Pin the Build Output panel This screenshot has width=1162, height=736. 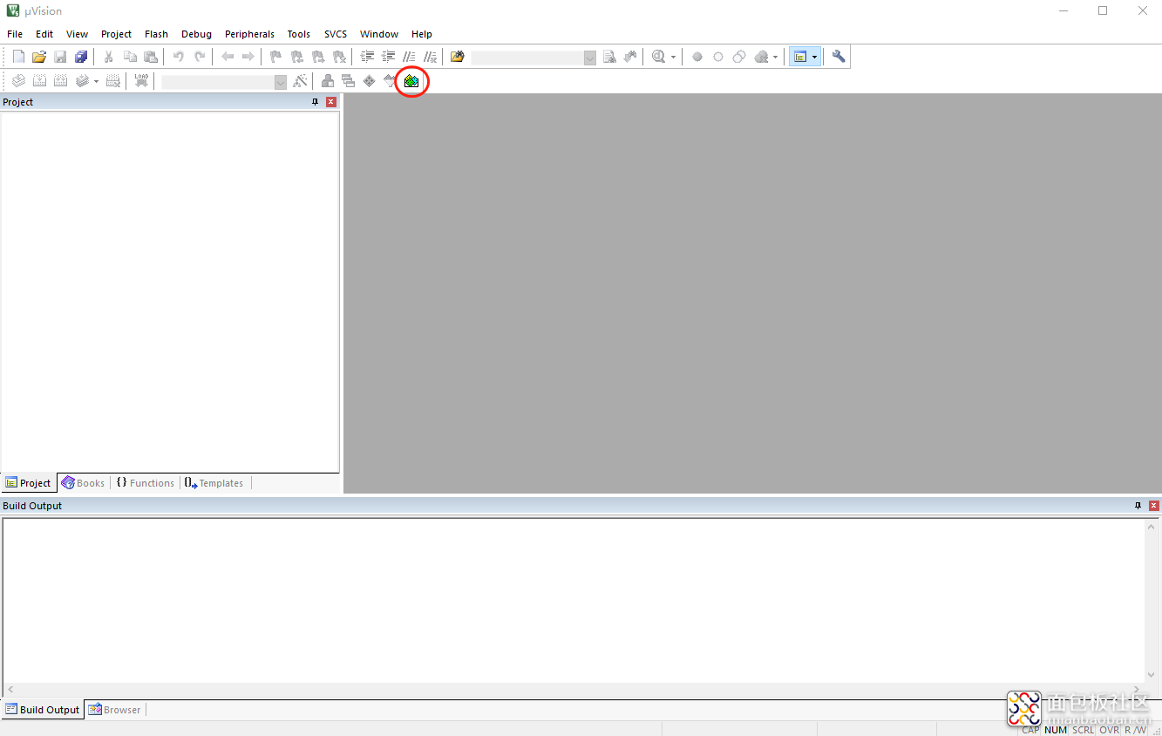[x=1138, y=506]
